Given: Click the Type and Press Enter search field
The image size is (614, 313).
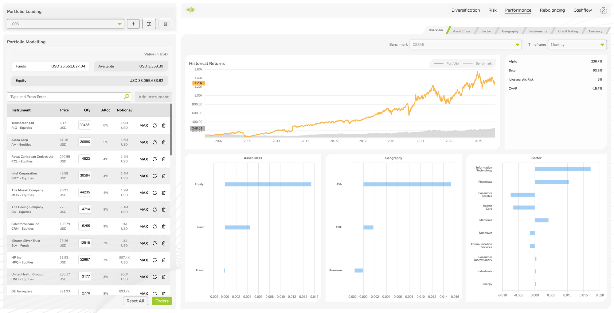Looking at the screenshot, I should [61, 97].
